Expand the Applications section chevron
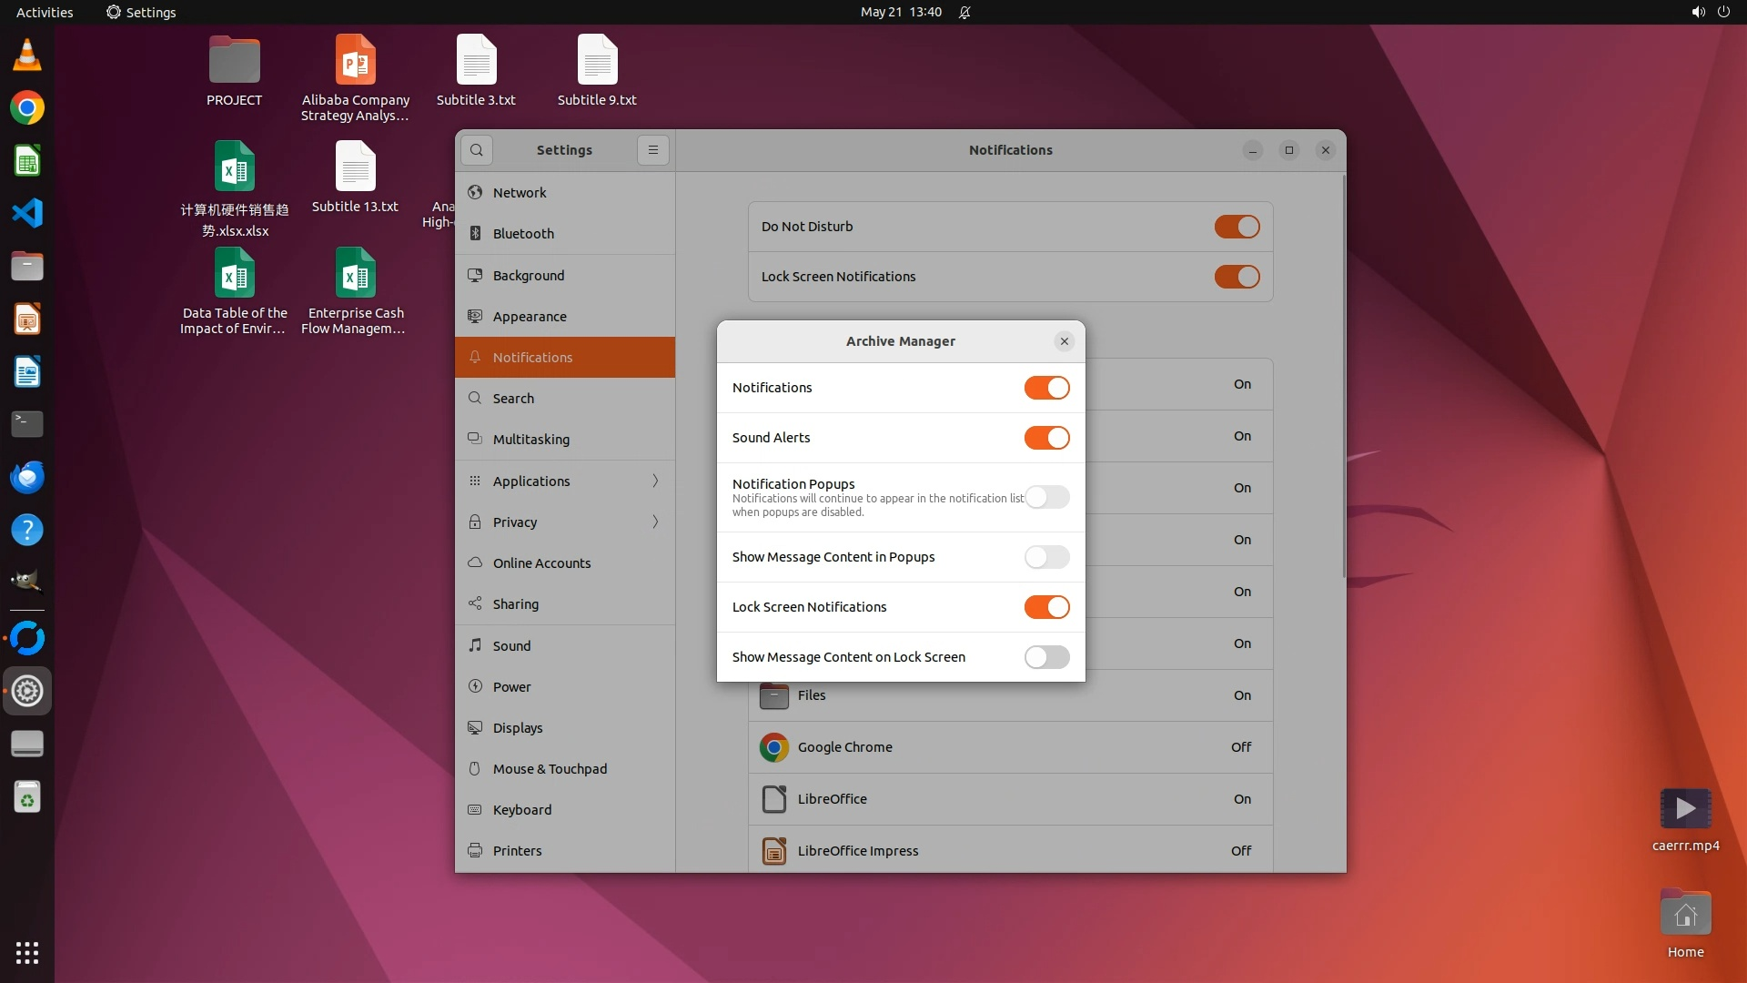The image size is (1747, 983). coord(655,481)
